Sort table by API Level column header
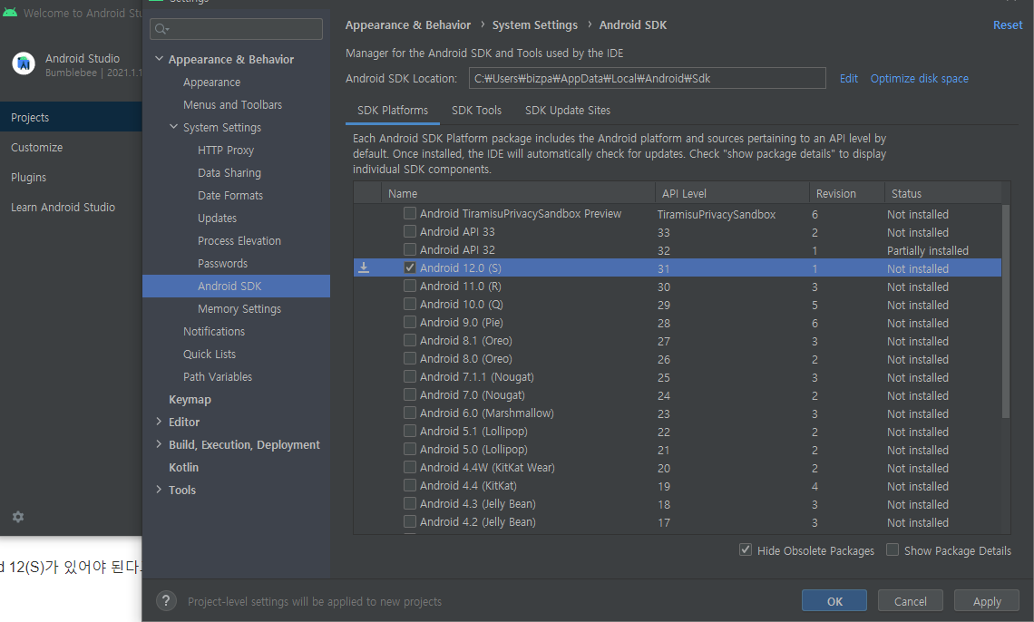The image size is (1034, 622). click(x=732, y=193)
